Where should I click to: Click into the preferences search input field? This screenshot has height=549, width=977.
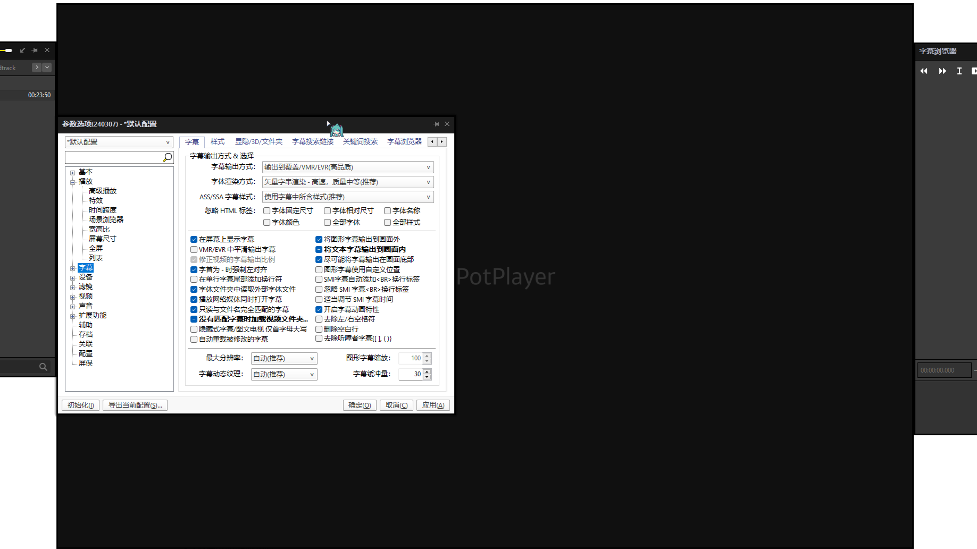pos(113,157)
